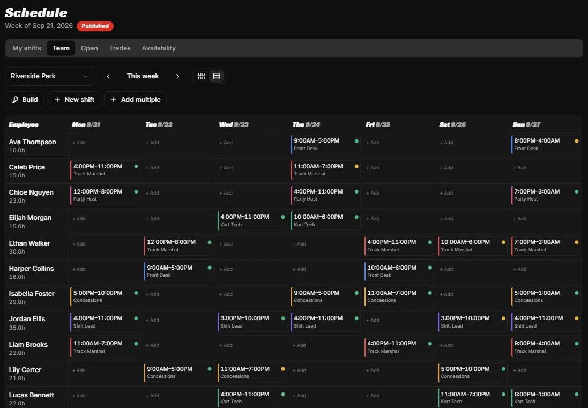
Task: Click green status dot on Caleb's Monday shift
Action: (136, 166)
